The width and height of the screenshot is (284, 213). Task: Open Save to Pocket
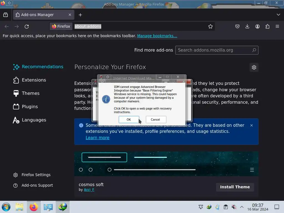coord(237,26)
